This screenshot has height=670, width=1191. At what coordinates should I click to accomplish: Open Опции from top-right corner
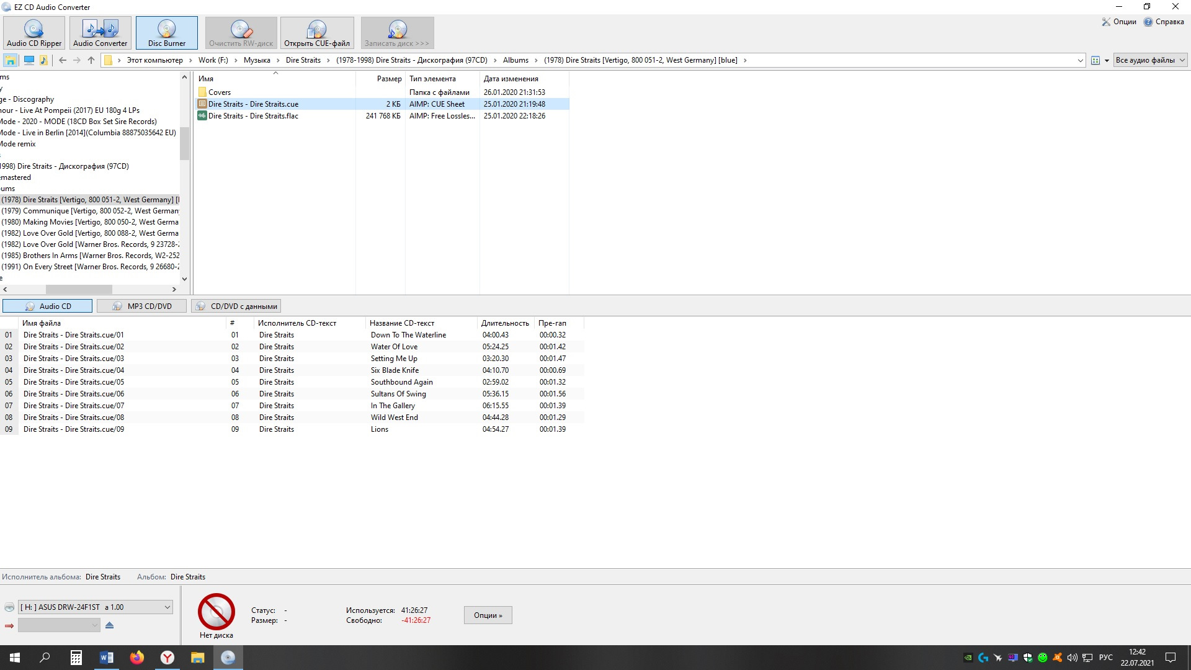(x=1118, y=22)
